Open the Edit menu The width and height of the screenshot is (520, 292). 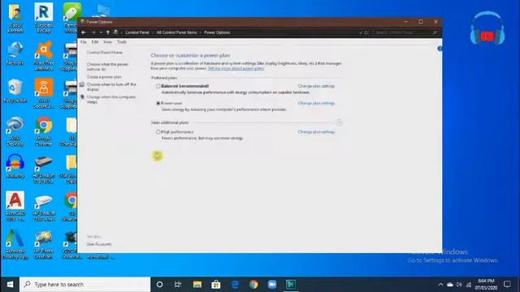point(95,42)
